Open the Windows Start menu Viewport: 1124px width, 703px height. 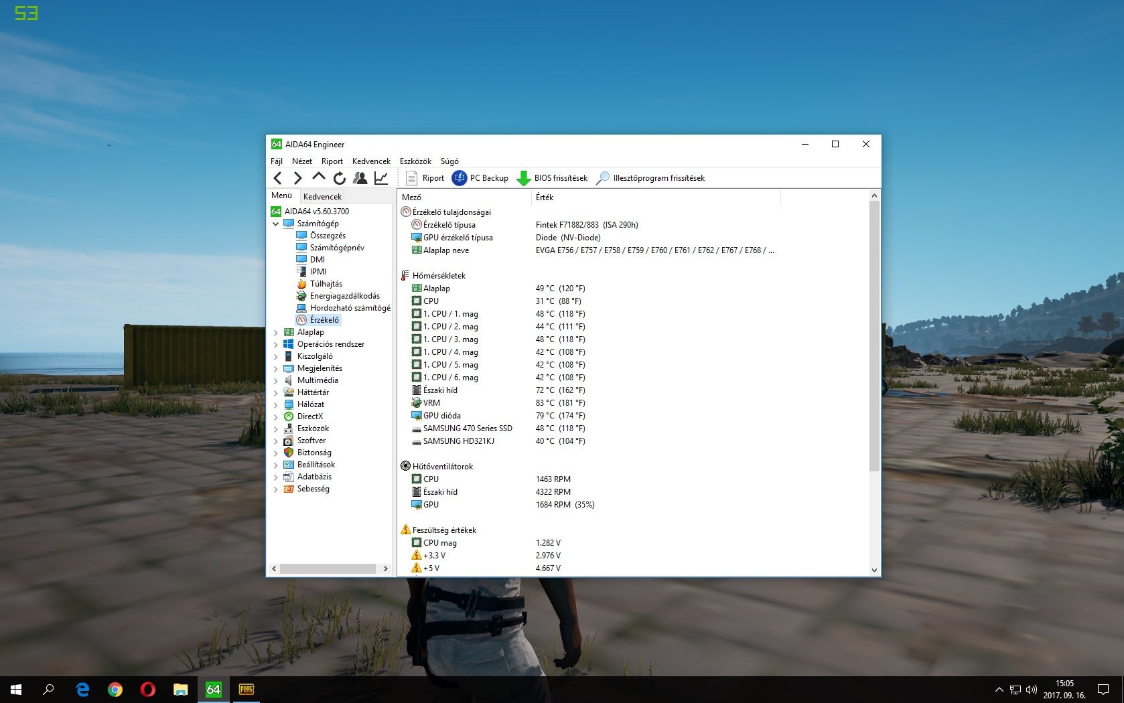16,690
